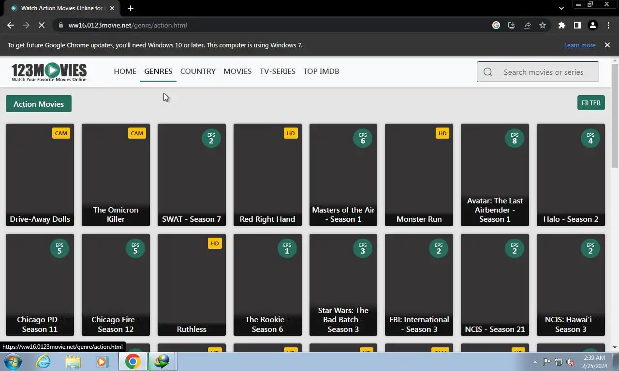View site information lock icon
Image resolution: width=619 pixels, height=371 pixels.
coord(60,25)
